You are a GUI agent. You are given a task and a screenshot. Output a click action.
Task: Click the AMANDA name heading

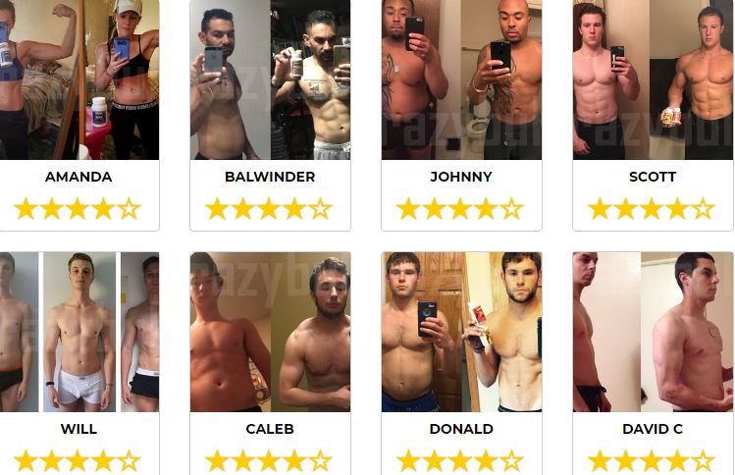pos(79,177)
